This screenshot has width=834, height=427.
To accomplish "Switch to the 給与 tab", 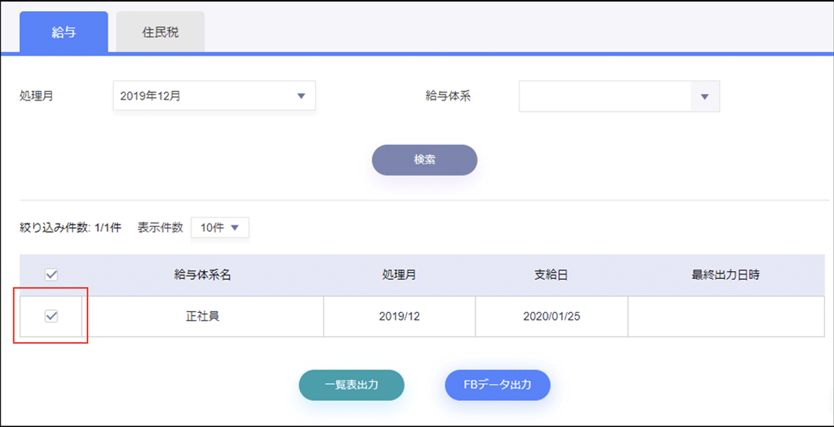I will coord(64,33).
